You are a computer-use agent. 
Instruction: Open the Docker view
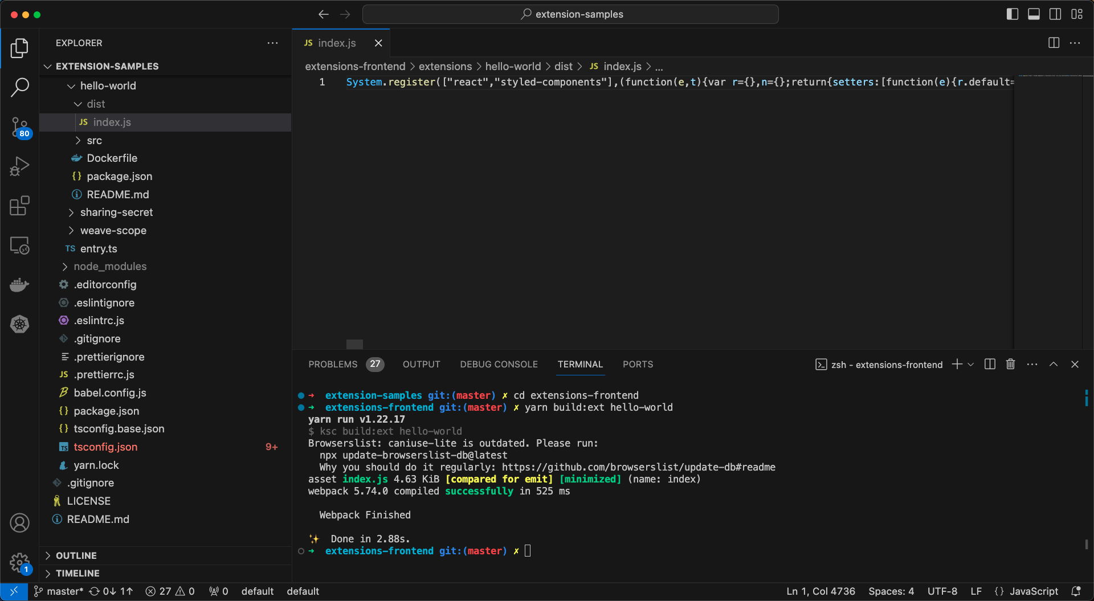[x=19, y=285]
